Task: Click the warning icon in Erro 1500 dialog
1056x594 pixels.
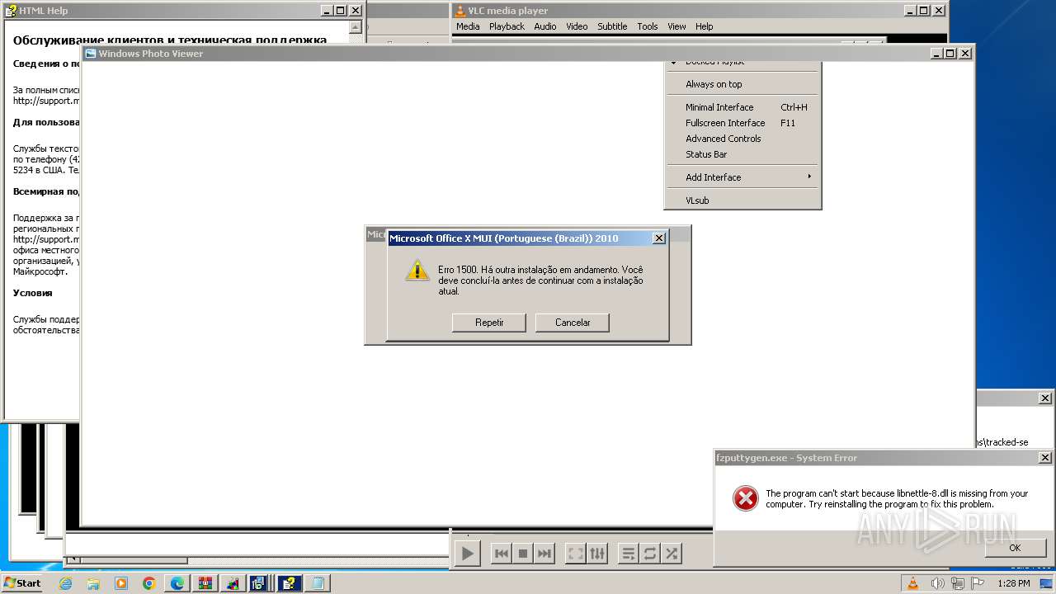Action: tap(417, 270)
